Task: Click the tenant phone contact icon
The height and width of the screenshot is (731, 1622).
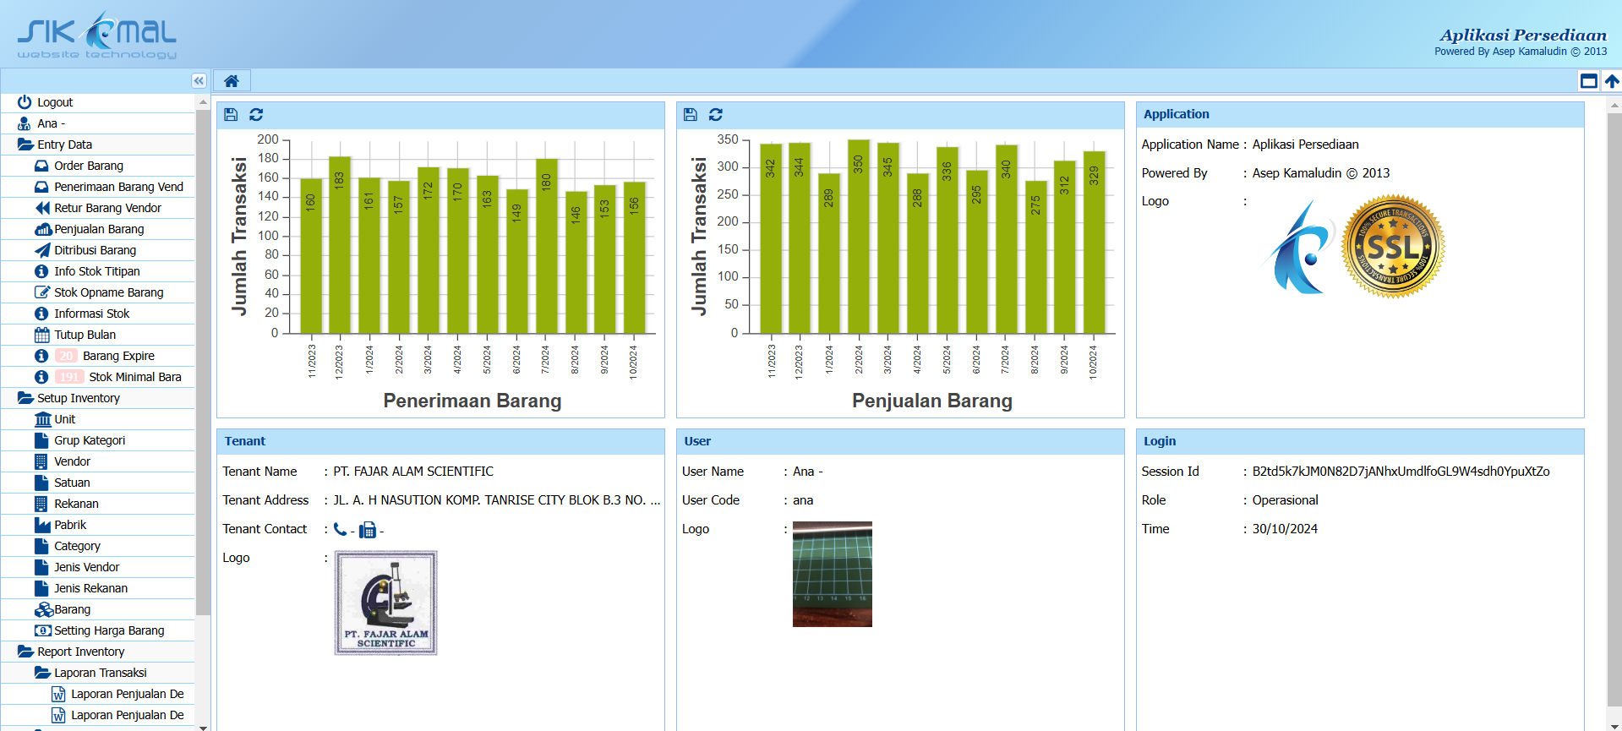Action: click(340, 529)
